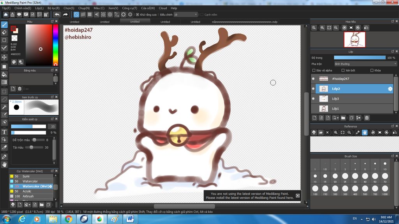Select the Acrylic brush
The image size is (399, 224).
(31, 191)
